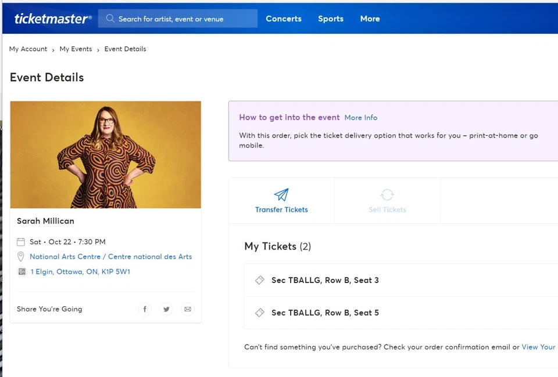Click the Sell Tickets refresh icon
Viewport: 558px width, 377px height.
pos(387,195)
